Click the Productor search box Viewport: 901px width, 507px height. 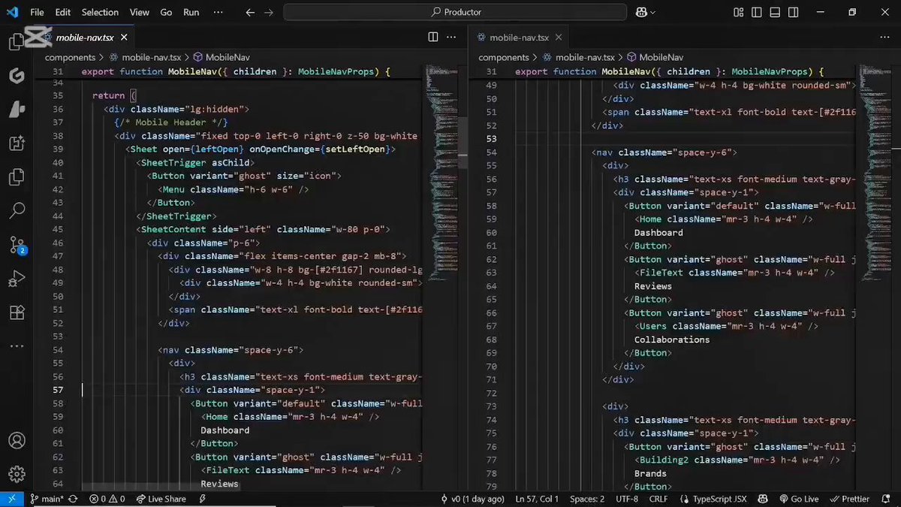[x=455, y=12]
